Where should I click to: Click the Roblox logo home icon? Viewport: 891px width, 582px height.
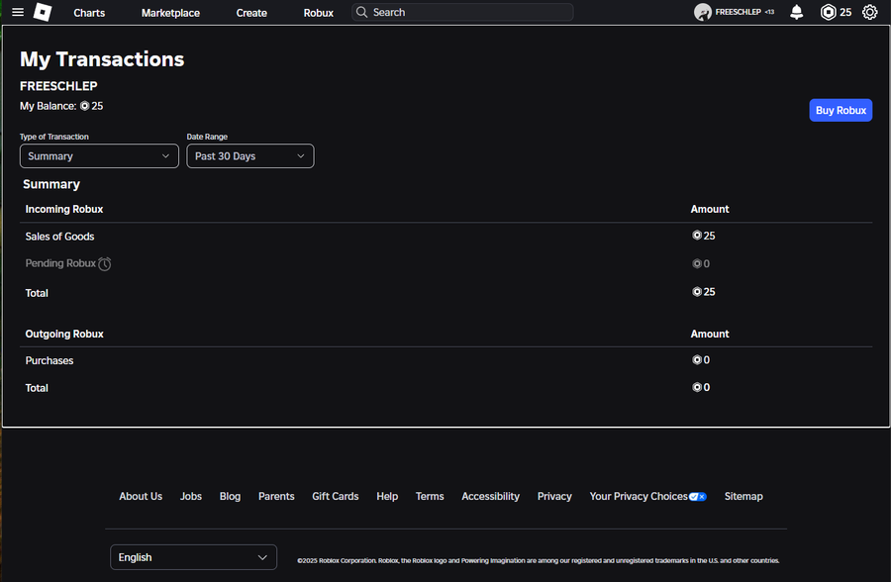[43, 12]
